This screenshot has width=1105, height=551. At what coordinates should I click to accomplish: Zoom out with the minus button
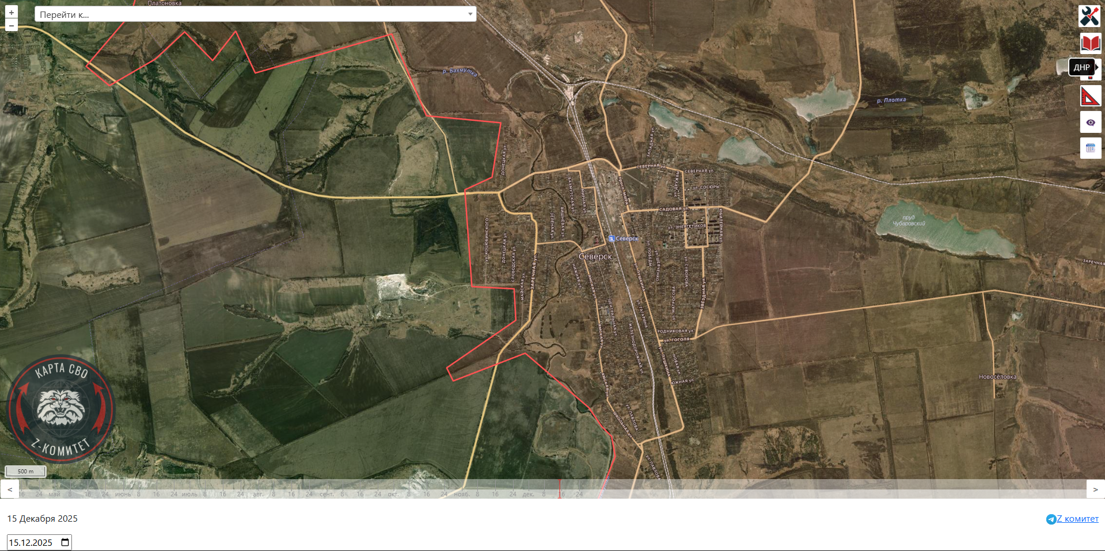pyautogui.click(x=12, y=25)
